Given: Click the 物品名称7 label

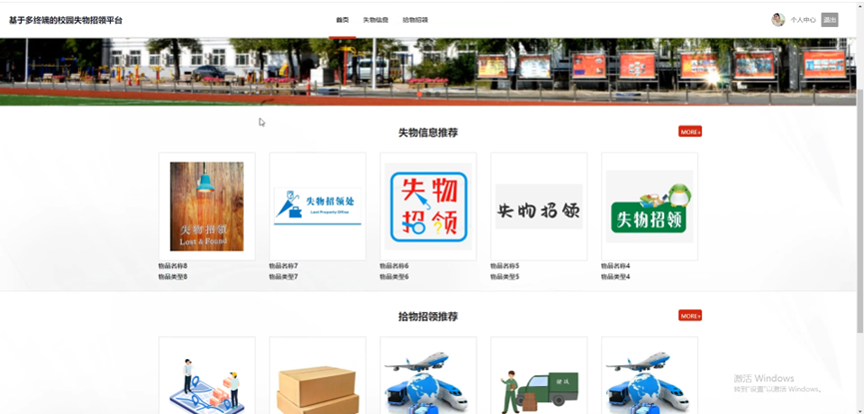Looking at the screenshot, I should coord(284,266).
